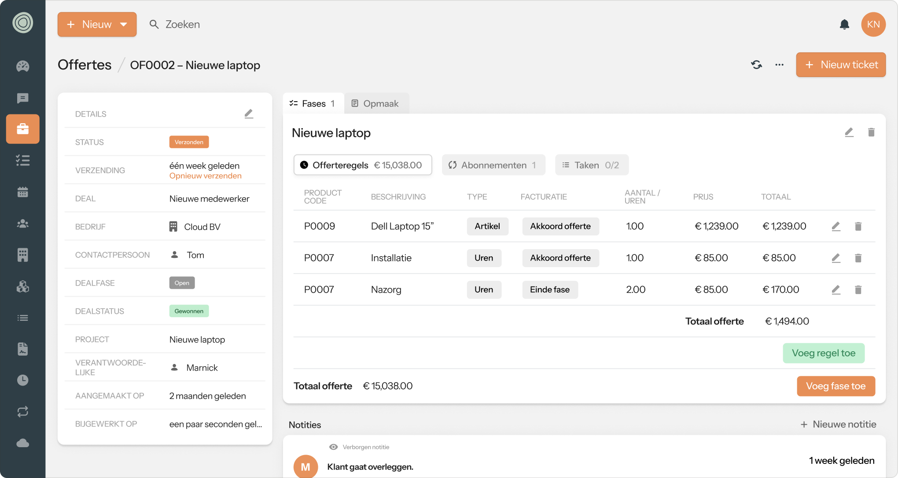
Task: Open the three-dots more options menu
Action: 779,65
